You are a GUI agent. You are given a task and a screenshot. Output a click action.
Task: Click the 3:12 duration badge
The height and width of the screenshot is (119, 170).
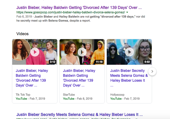click(53, 62)
